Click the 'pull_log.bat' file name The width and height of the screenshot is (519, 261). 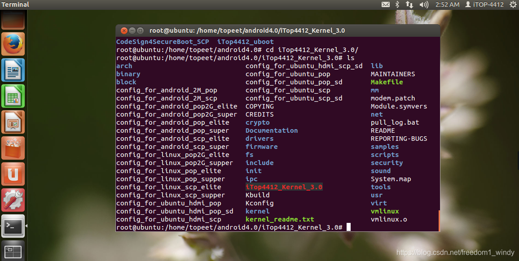(x=395, y=123)
